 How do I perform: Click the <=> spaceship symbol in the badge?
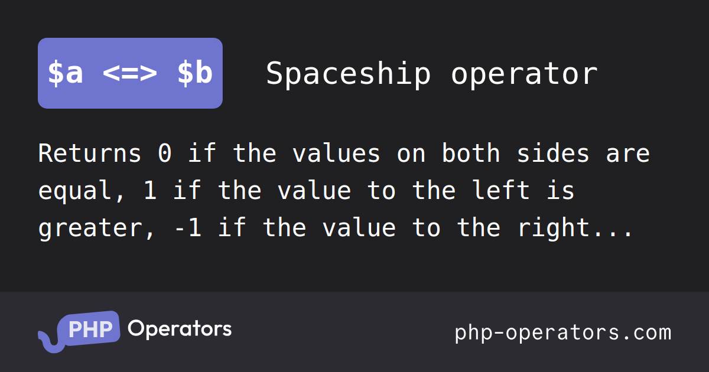pos(130,74)
